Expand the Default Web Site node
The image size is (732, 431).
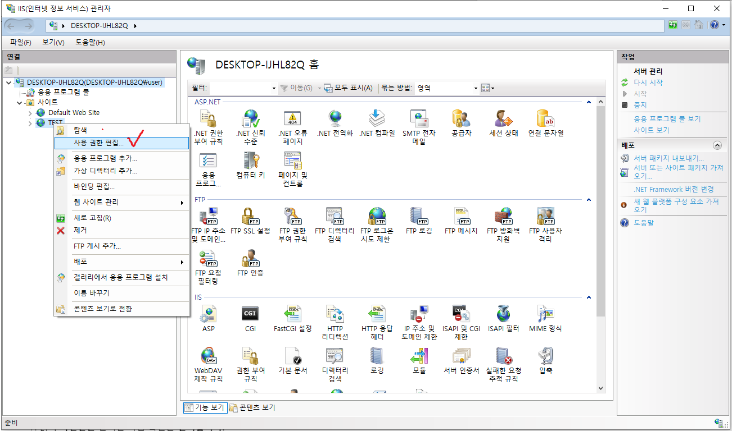(30, 113)
